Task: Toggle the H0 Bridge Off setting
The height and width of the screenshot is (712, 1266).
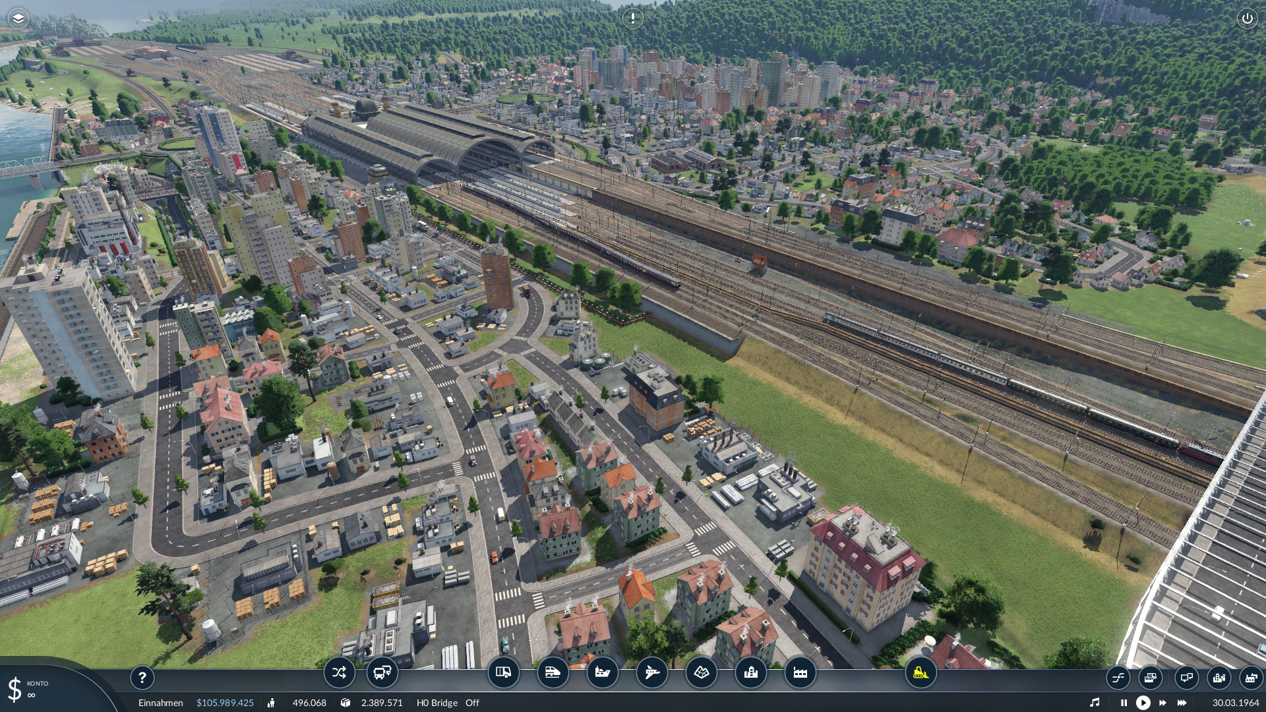Action: pyautogui.click(x=448, y=703)
